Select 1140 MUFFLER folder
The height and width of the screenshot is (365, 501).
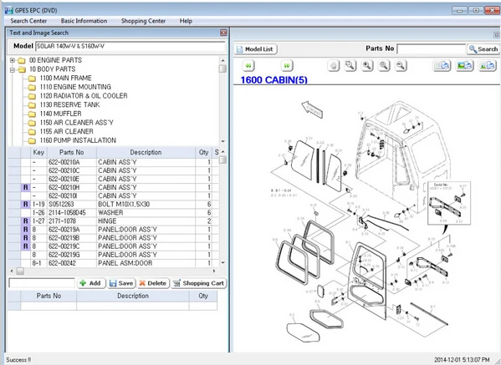pos(60,114)
